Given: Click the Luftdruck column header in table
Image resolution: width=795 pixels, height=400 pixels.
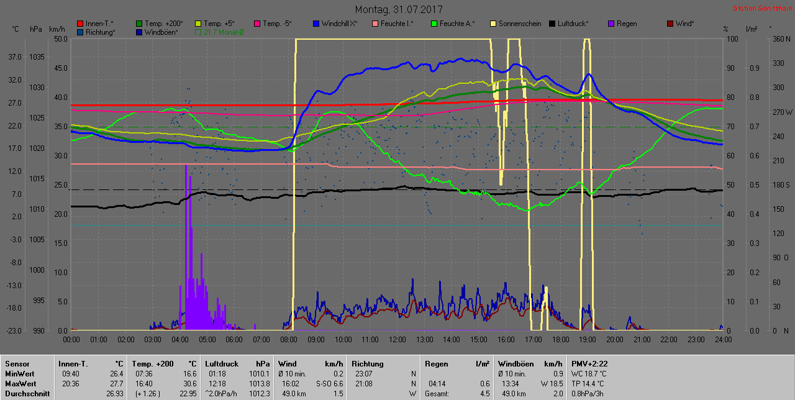Looking at the screenshot, I should point(219,363).
